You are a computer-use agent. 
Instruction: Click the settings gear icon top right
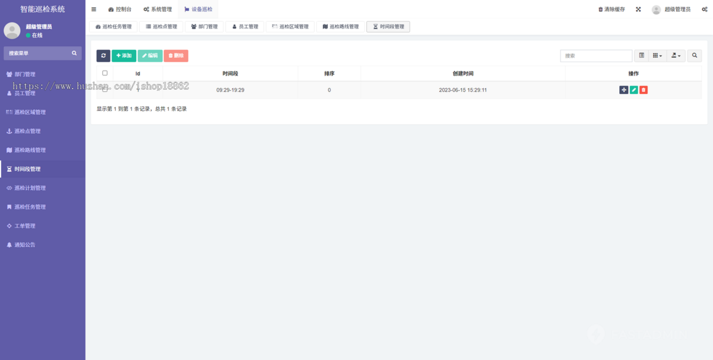[705, 9]
